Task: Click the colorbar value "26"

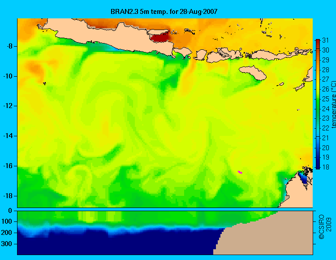Action: [x=326, y=89]
